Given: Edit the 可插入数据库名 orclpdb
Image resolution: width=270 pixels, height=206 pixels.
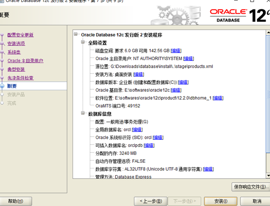Looking at the screenshot, I should click(149, 145).
